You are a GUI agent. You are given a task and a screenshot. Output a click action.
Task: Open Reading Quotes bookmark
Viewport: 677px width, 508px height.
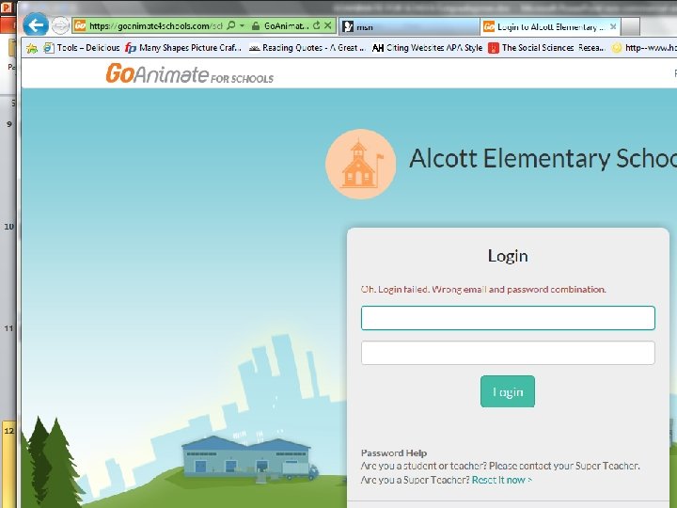(307, 48)
